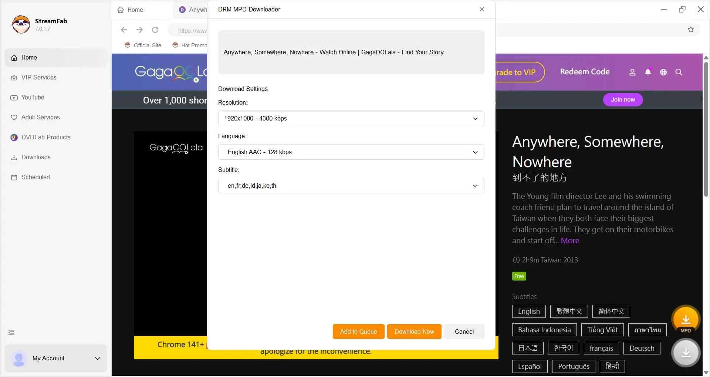Open notifications bell icon
Image resolution: width=710 pixels, height=377 pixels.
(x=648, y=72)
